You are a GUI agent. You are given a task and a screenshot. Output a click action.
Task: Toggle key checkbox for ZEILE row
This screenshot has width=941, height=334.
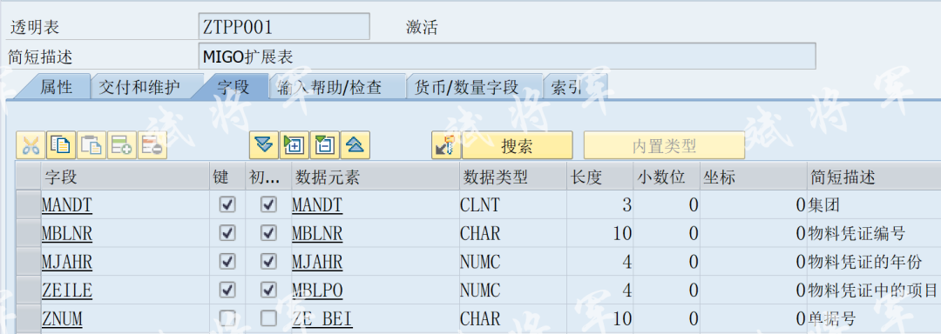point(227,291)
